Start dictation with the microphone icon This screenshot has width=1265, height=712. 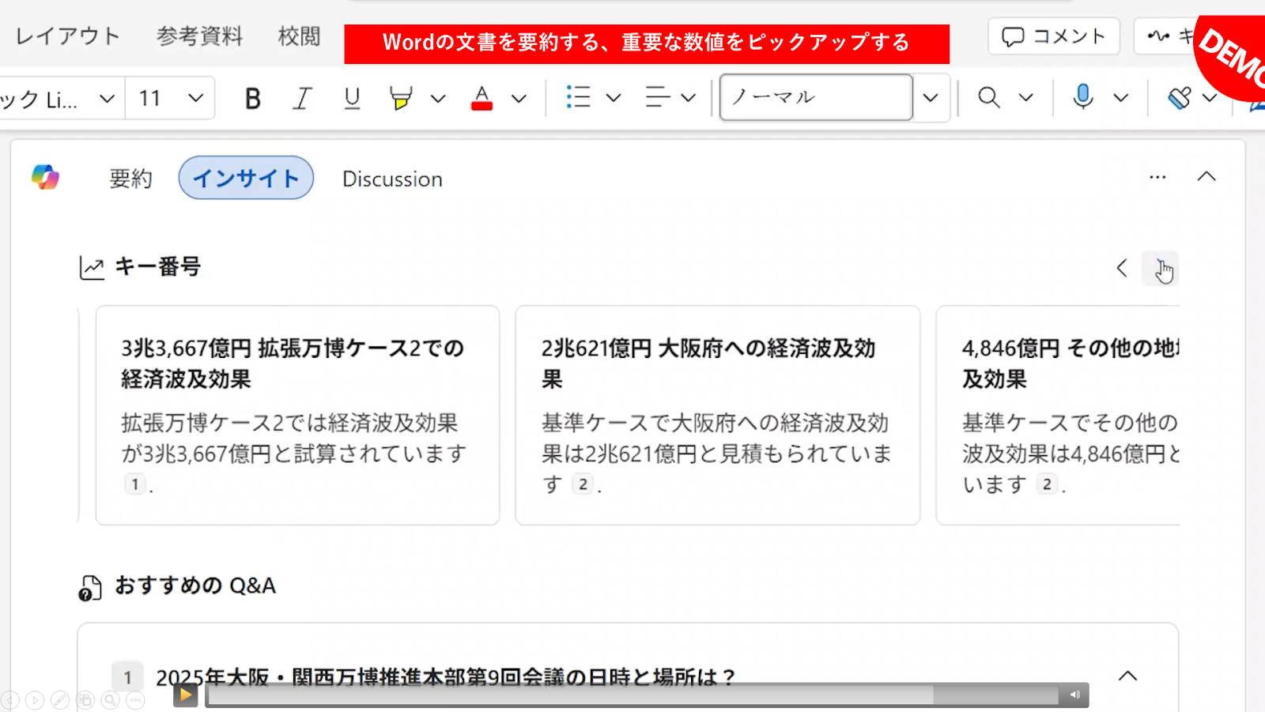(x=1083, y=97)
